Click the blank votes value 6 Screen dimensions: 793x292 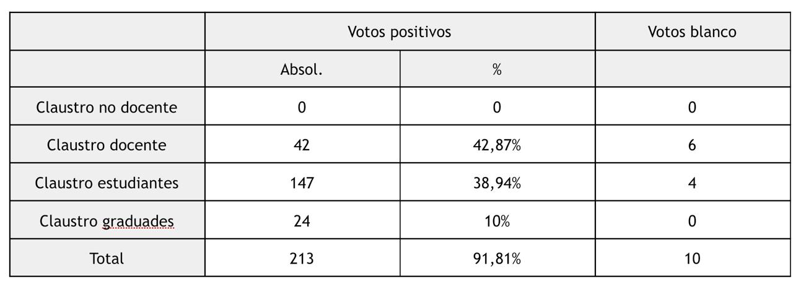[692, 145]
